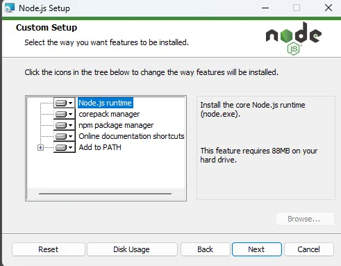This screenshot has height=266, width=341.
Task: Click the disabled Browse... button
Action: point(305,219)
